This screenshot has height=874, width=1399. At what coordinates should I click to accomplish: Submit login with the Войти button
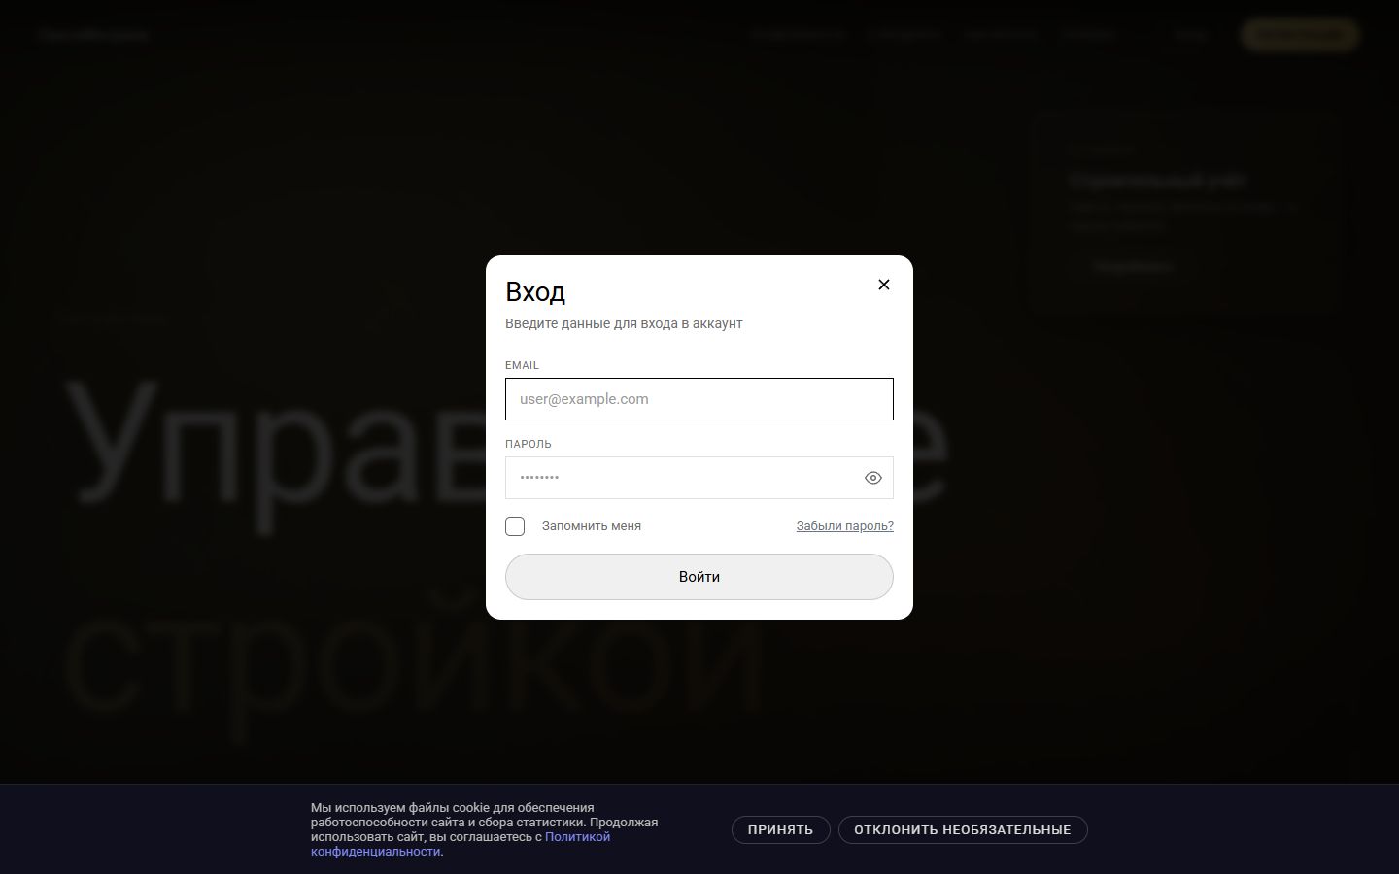(699, 577)
